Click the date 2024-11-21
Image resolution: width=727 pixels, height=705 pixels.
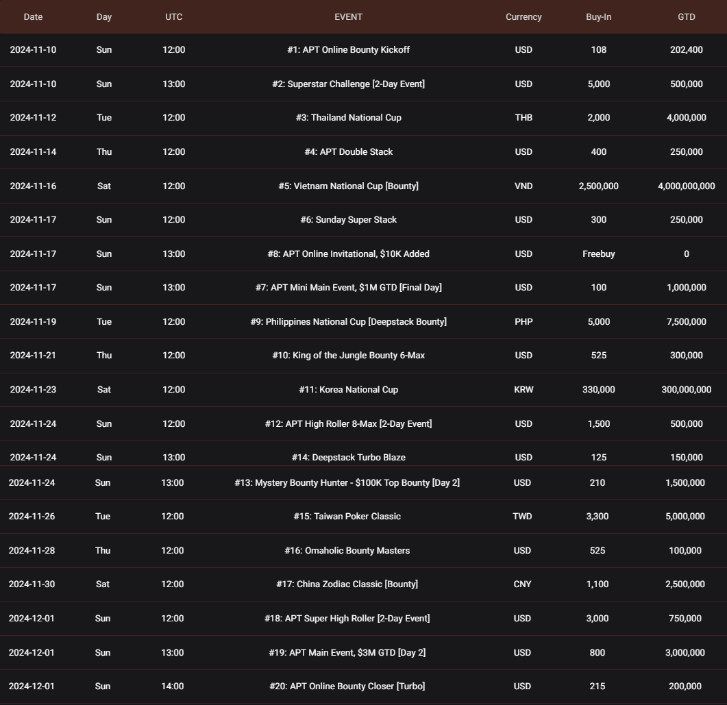coord(33,356)
